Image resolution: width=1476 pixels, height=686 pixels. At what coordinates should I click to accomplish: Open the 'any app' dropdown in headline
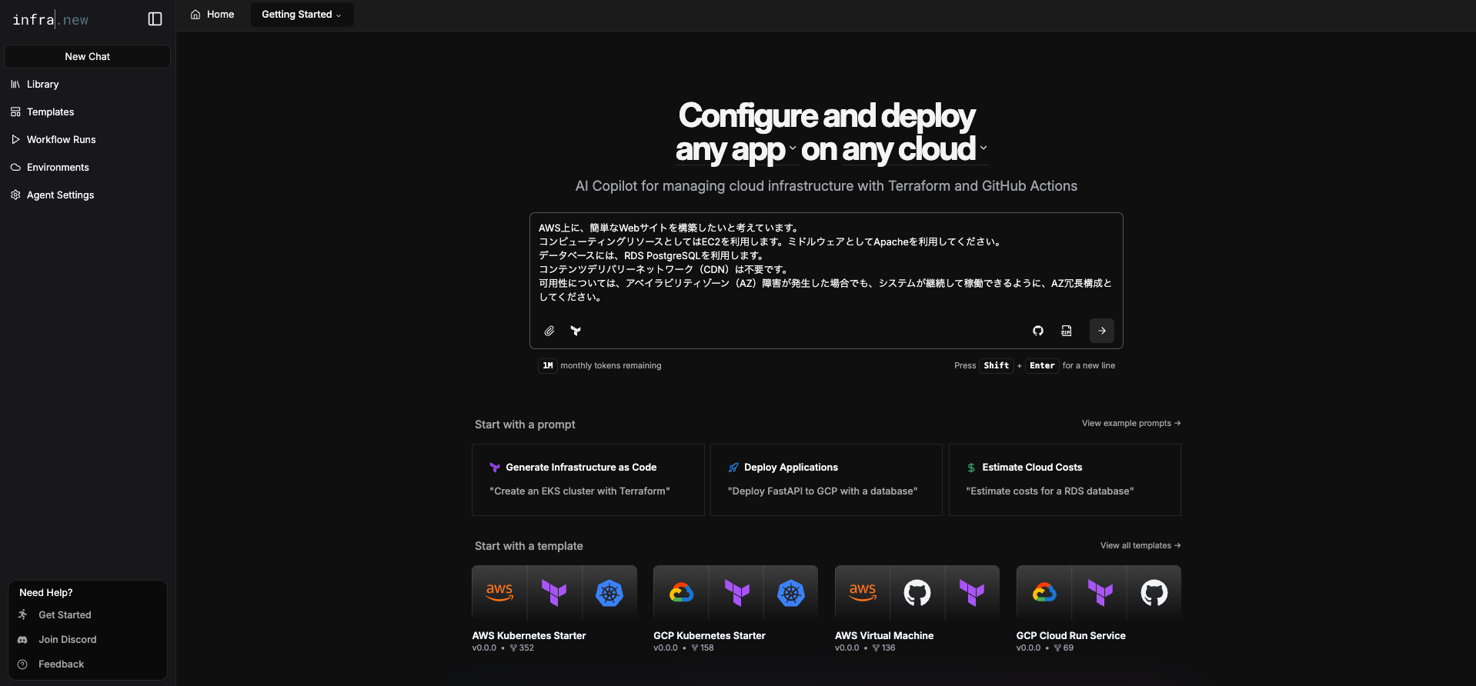tap(736, 150)
